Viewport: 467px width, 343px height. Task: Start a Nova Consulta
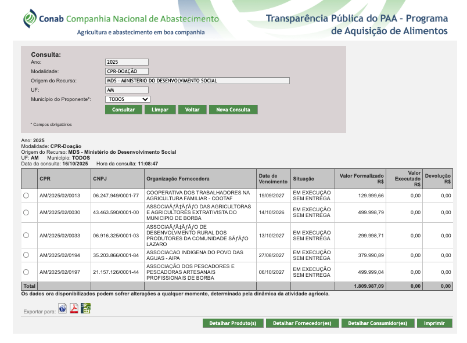(233, 110)
